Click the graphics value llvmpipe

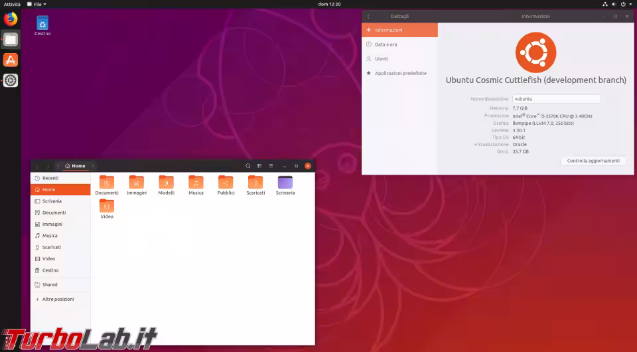click(543, 123)
